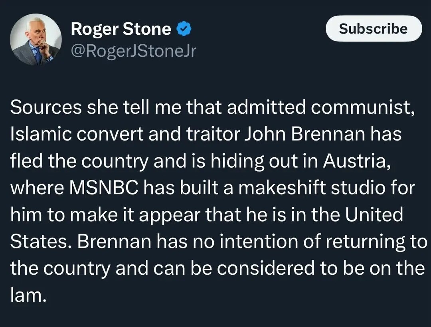Open the Roger Stone display name link

tap(121, 29)
